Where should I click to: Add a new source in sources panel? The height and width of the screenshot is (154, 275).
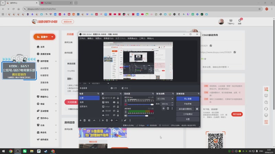click(103, 120)
